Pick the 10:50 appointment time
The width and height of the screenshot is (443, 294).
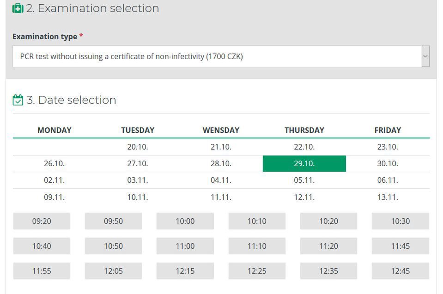click(x=113, y=246)
